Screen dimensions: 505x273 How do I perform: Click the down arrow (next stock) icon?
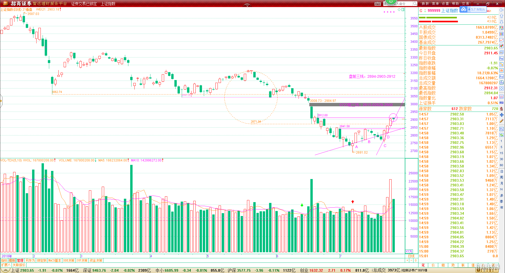point(502,22)
